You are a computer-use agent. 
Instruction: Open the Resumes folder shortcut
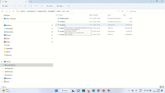(7, 55)
